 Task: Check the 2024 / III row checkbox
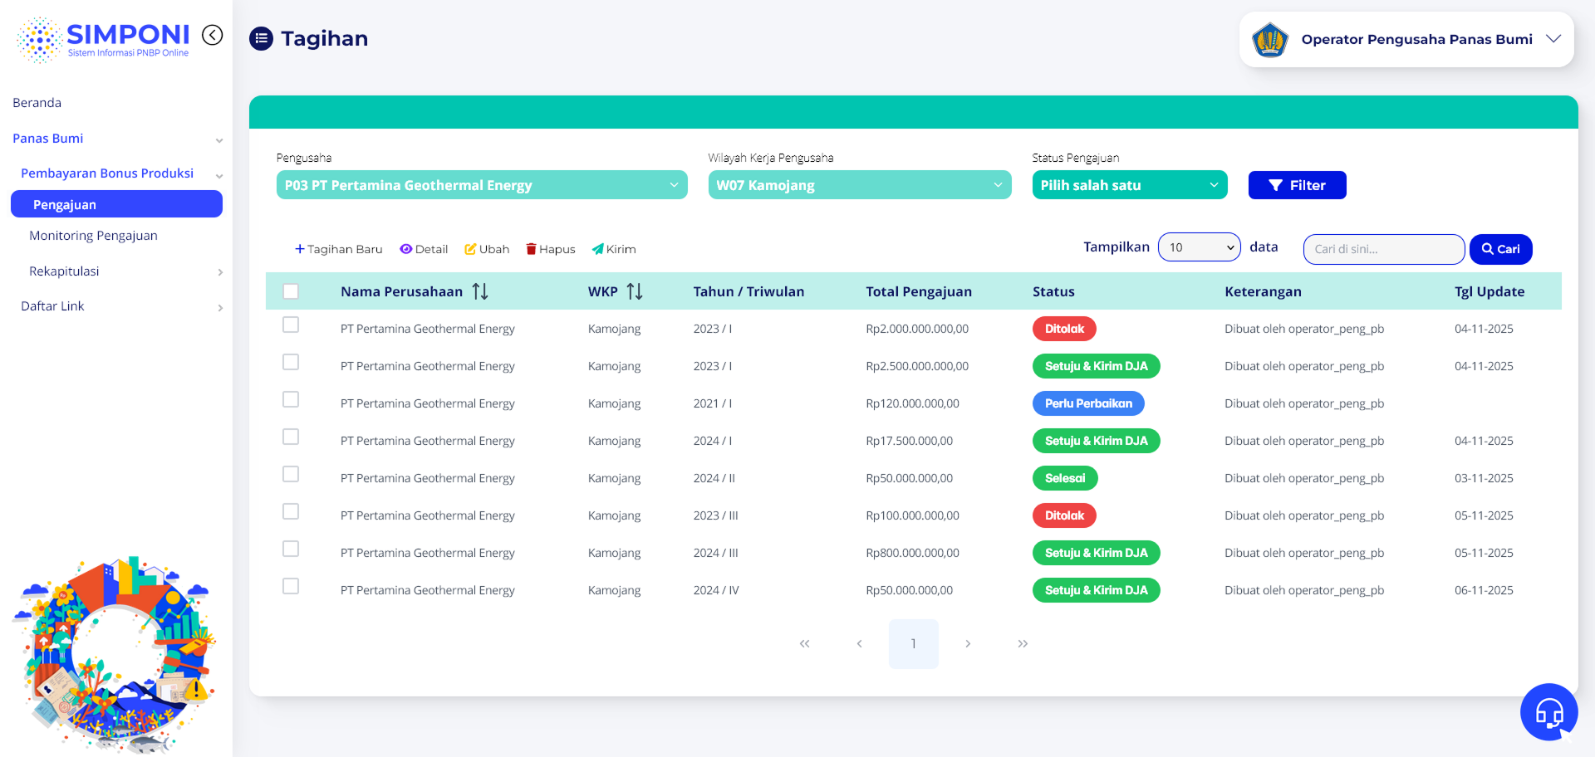(291, 549)
